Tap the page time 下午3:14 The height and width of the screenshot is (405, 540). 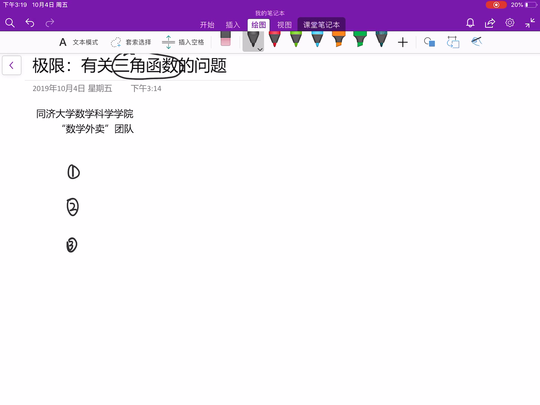click(146, 89)
